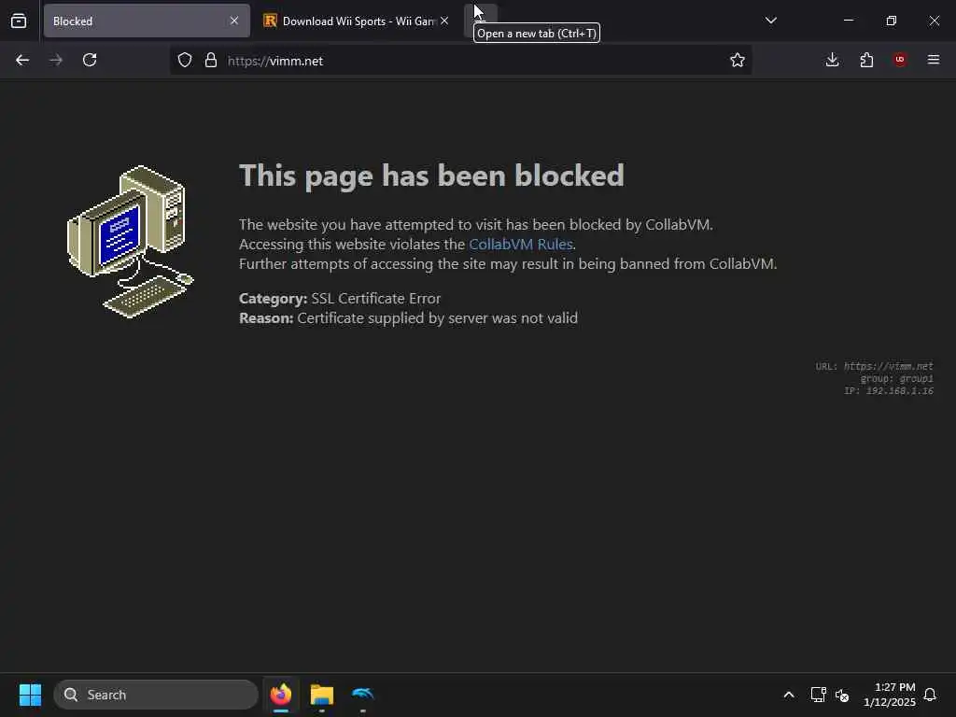Open Firefox View tab list icon
This screenshot has width=956, height=717.
(19, 21)
